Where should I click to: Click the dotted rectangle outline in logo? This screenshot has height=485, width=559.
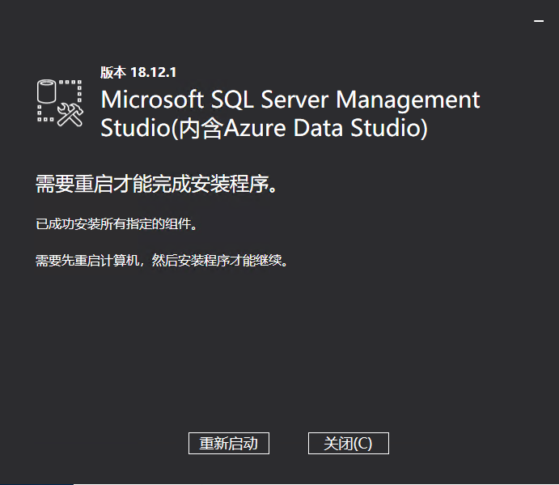60,100
